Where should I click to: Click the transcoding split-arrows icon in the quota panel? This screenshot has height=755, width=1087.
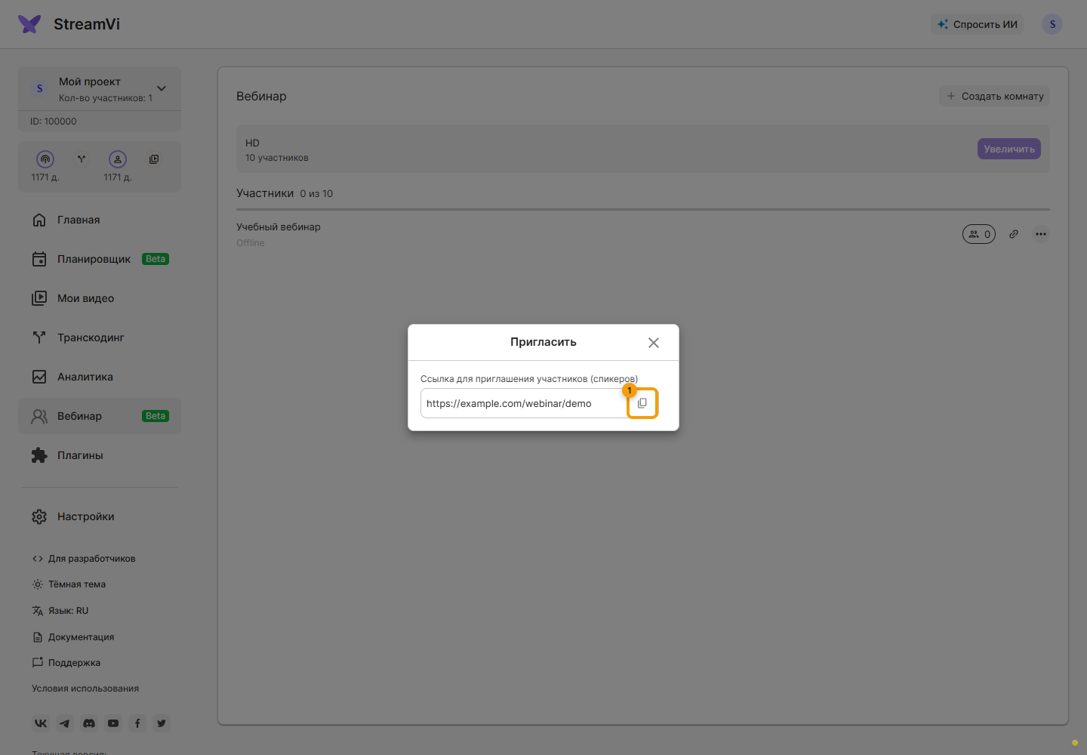(x=82, y=159)
